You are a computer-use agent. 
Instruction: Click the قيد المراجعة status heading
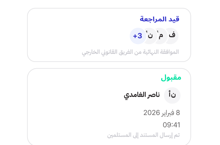[x=160, y=19]
